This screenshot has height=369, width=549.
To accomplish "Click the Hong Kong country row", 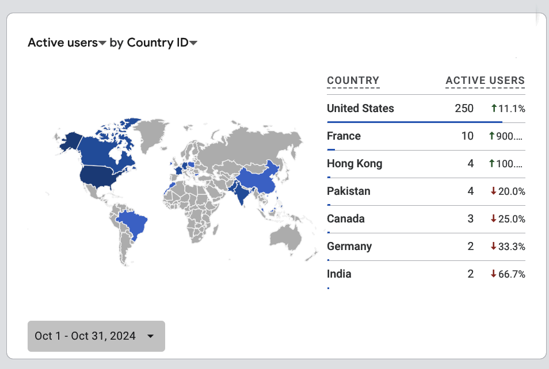I will 354,164.
